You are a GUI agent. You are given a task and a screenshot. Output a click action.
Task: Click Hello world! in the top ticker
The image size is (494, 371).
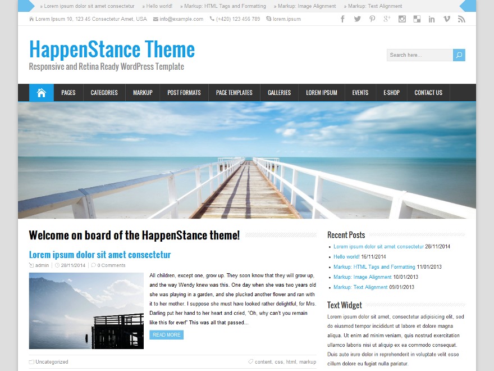tap(159, 6)
